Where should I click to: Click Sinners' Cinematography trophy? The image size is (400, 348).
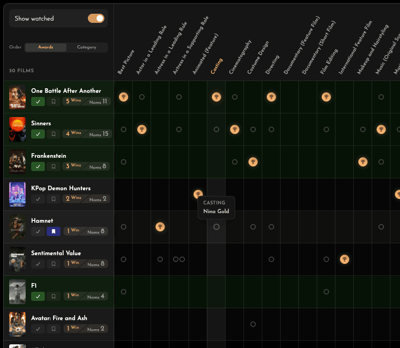pos(235,129)
